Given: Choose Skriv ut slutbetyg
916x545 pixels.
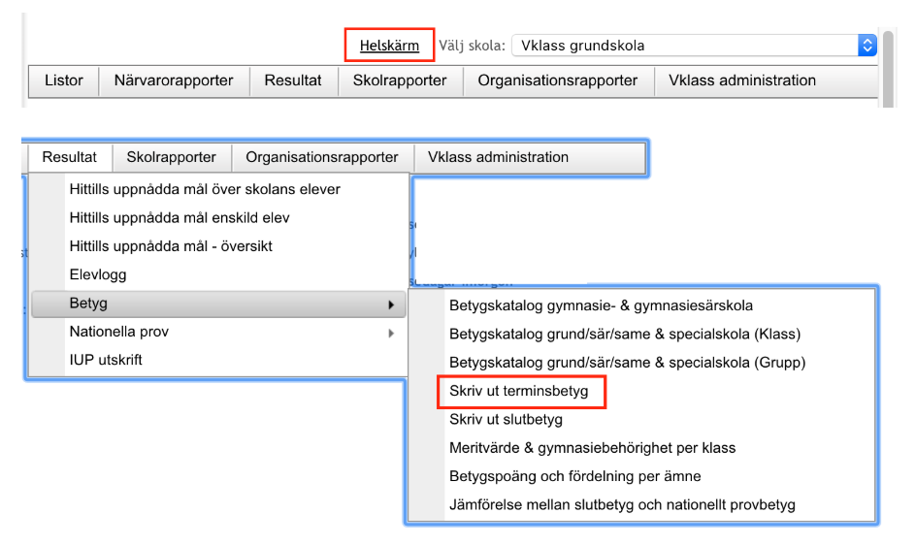Looking at the screenshot, I should pos(506,419).
